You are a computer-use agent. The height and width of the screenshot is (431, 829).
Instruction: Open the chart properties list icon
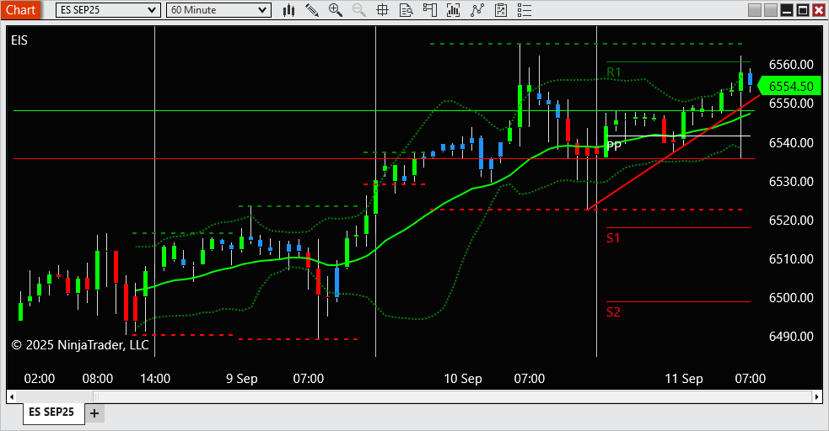point(525,10)
